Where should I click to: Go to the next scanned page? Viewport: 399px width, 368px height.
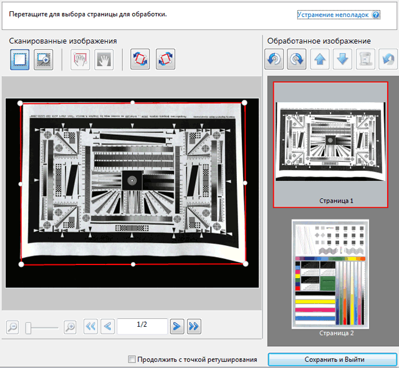pos(177,326)
